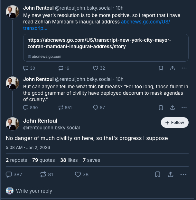Open the abcnews.go.com link card

106,47
